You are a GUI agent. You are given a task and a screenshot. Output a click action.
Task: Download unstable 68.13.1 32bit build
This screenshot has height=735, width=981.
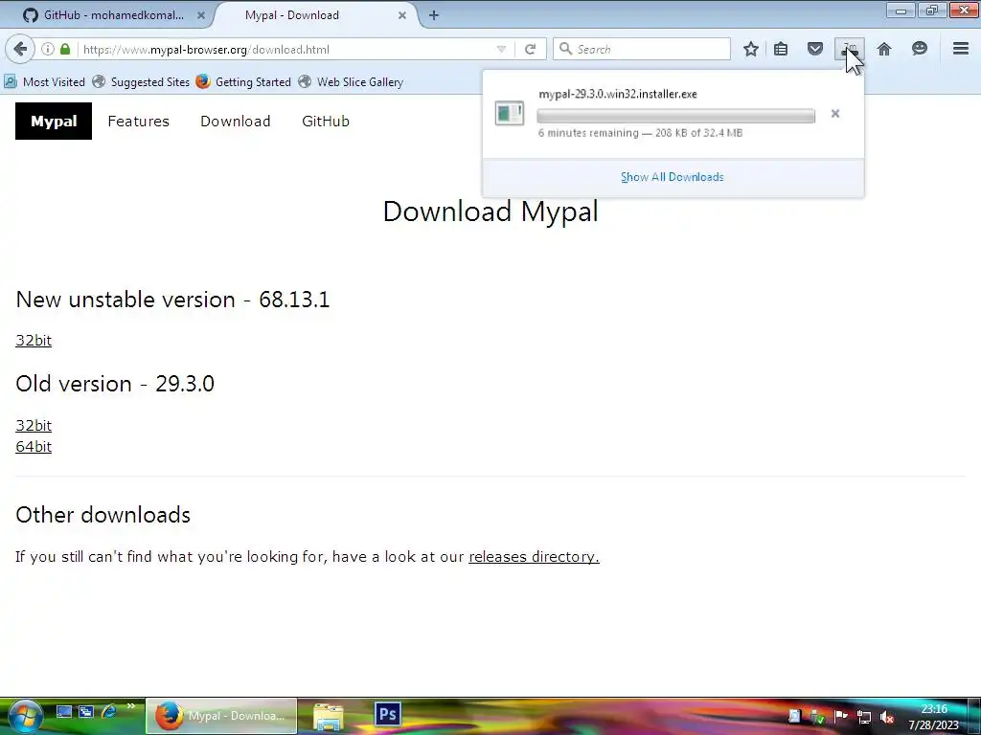point(34,340)
